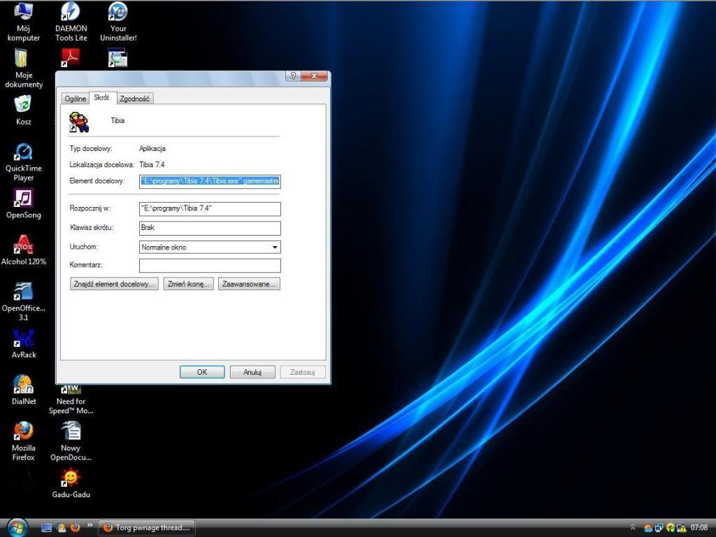Switch to the Ogólne tab
The width and height of the screenshot is (716, 537).
pos(76,99)
